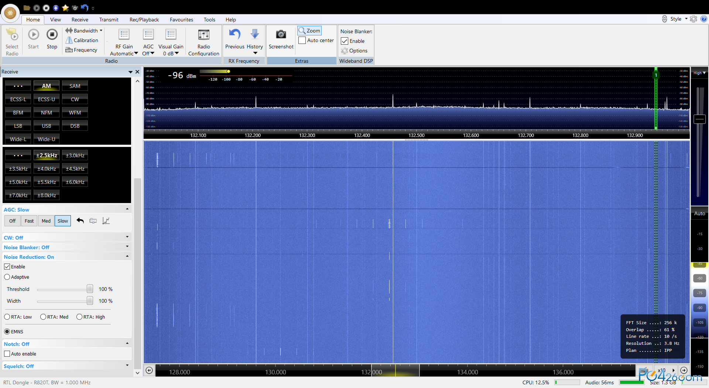The width and height of the screenshot is (709, 388).
Task: Adjust the vertical level slider handle
Action: (x=699, y=119)
